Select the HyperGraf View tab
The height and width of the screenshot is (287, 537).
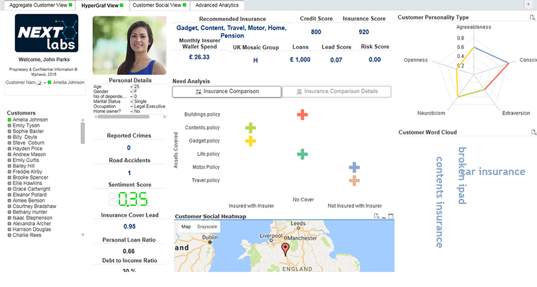(x=102, y=5)
